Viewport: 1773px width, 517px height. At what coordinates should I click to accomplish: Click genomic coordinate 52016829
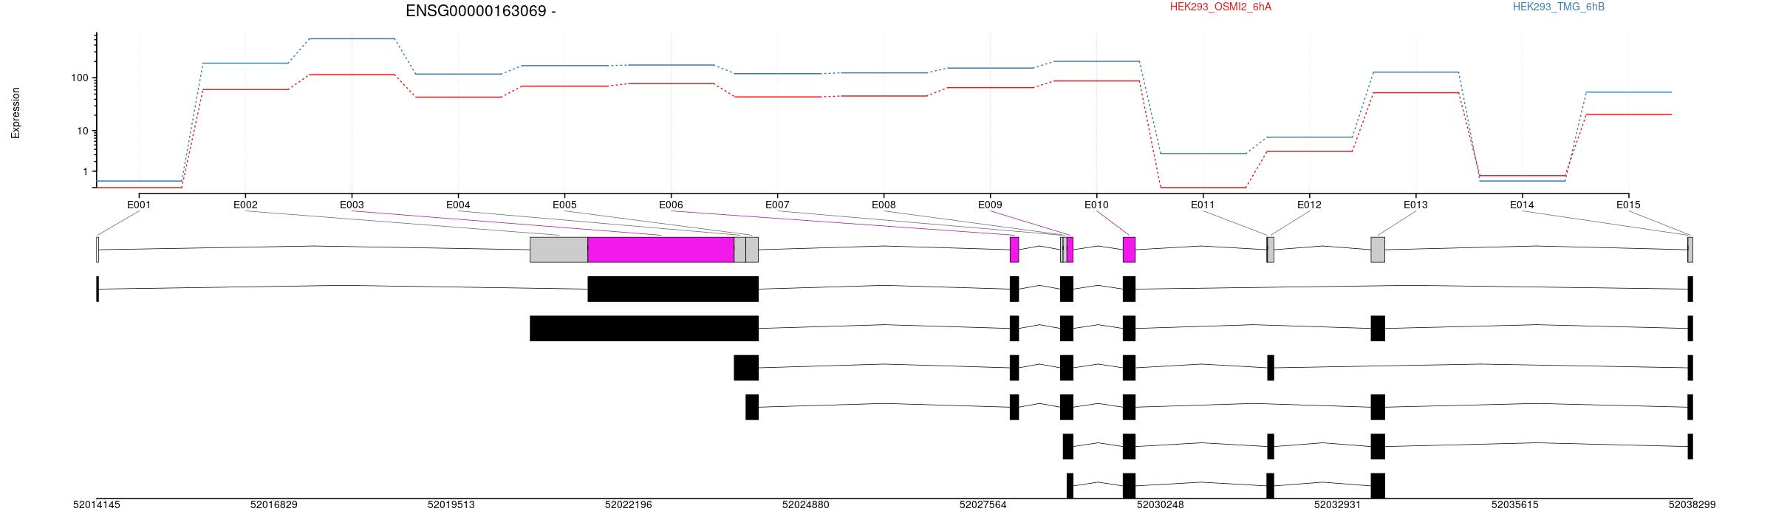274,505
